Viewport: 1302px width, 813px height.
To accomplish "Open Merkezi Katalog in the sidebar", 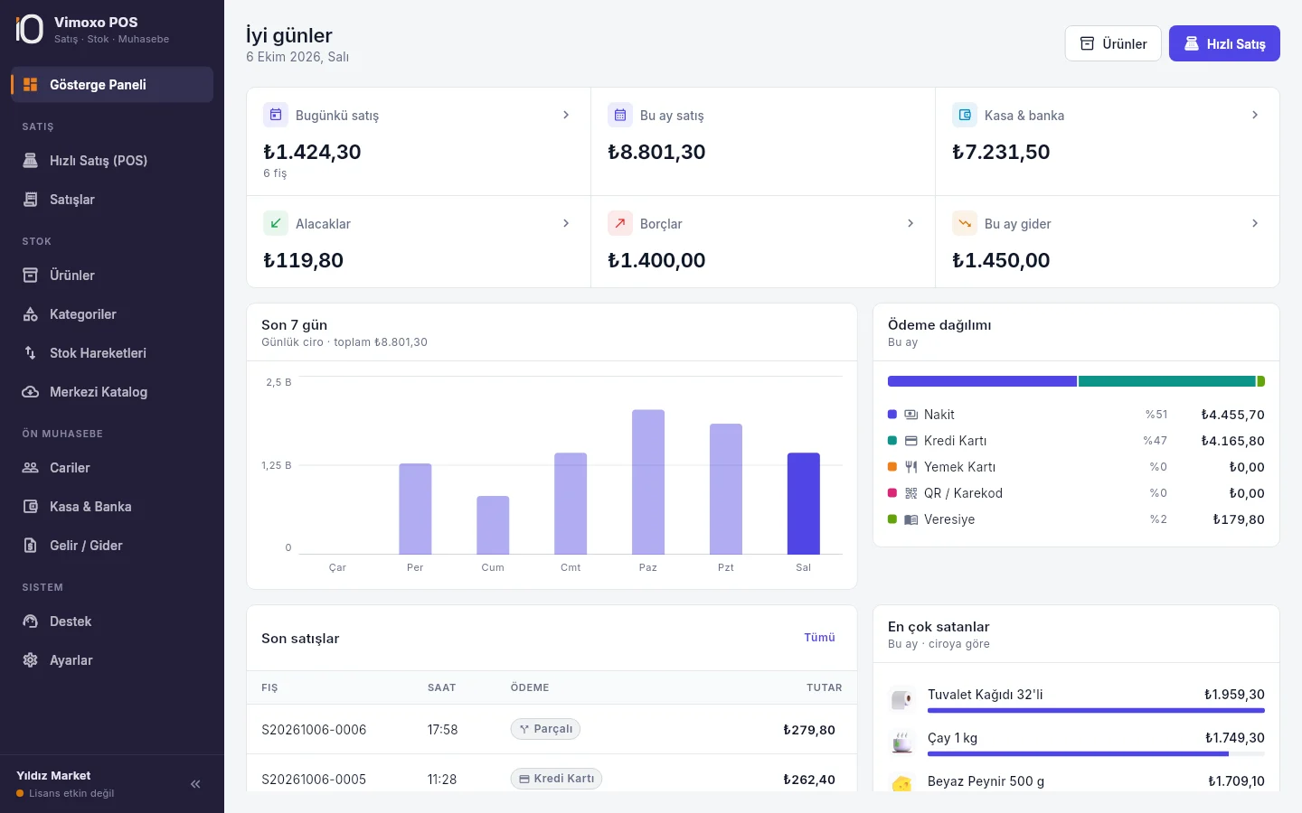I will pos(112,392).
